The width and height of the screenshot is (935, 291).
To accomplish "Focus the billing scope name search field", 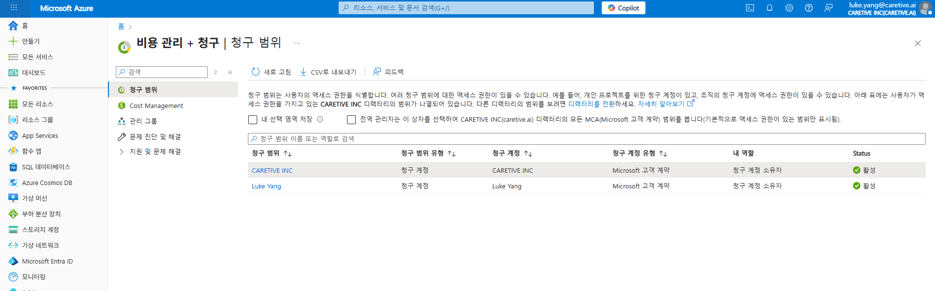I will pos(587,139).
